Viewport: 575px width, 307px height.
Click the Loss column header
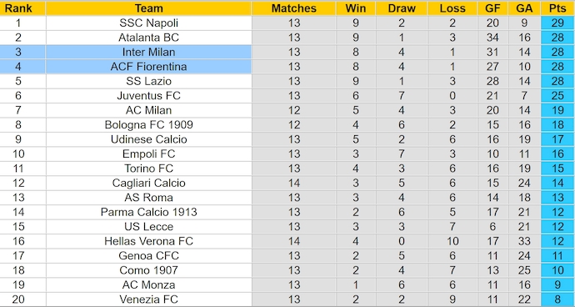[452, 8]
